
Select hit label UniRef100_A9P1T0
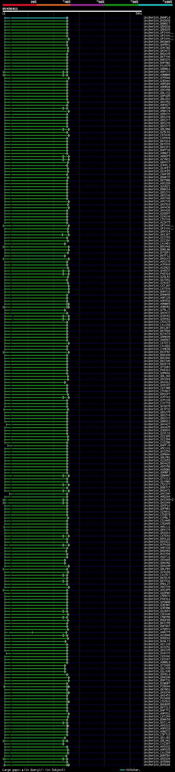157,72
